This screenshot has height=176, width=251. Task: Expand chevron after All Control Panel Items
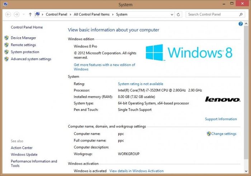[x=113, y=15]
